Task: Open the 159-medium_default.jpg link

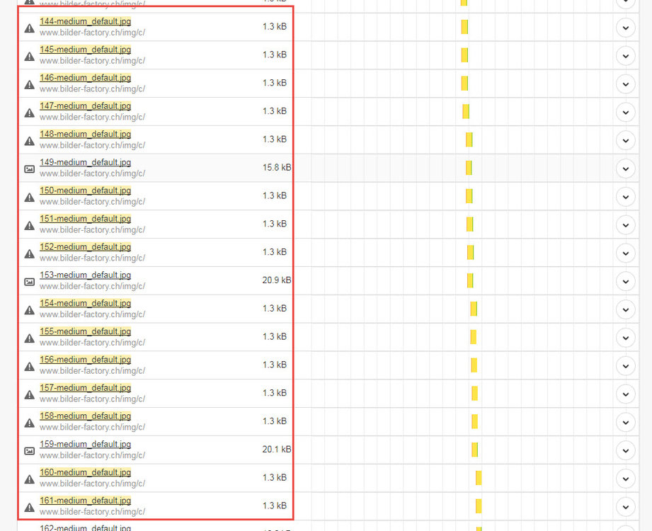Action: tap(85, 444)
